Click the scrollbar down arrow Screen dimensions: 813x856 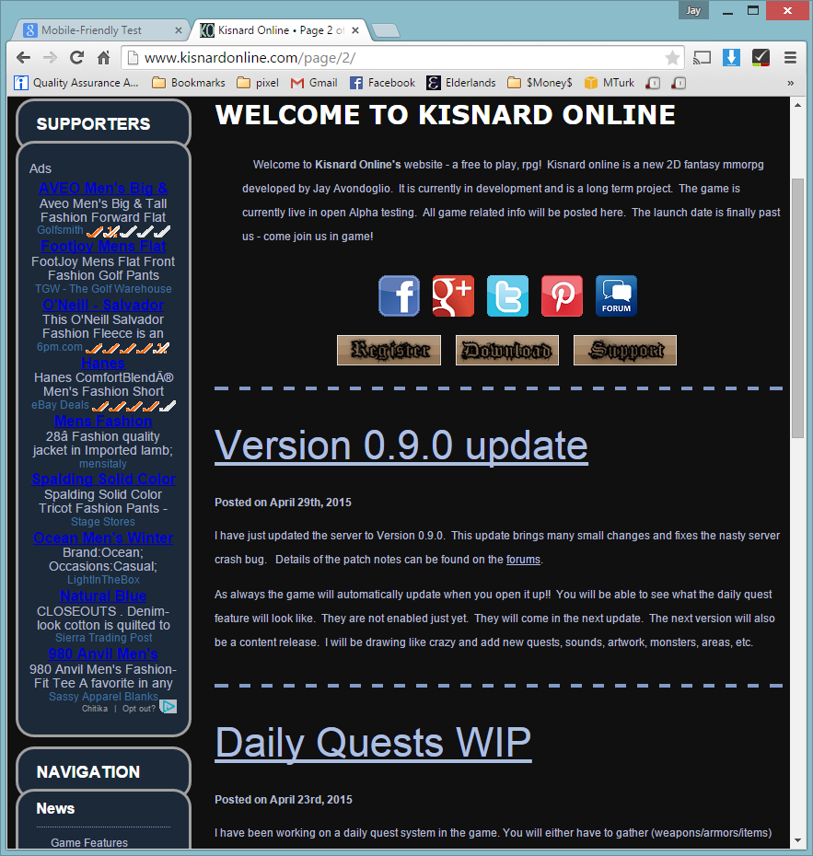(797, 840)
